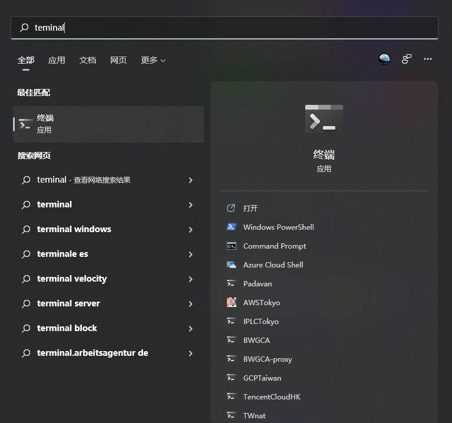The height and width of the screenshot is (423, 452).
Task: Expand arrow for 'teminal' web search result
Action: click(x=190, y=180)
